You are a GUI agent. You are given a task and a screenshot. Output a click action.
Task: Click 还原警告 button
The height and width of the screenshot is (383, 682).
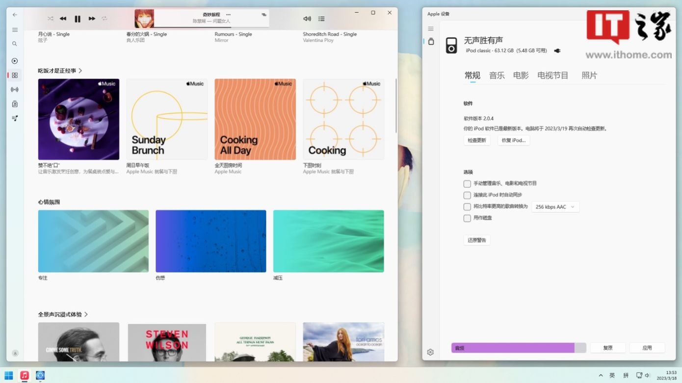477,240
